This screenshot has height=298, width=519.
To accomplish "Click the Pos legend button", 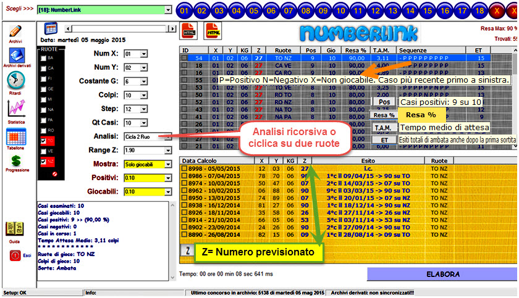I will pos(384,102).
